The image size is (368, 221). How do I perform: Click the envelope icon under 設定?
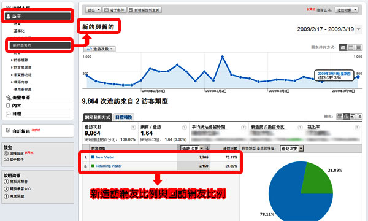click(x=6, y=160)
